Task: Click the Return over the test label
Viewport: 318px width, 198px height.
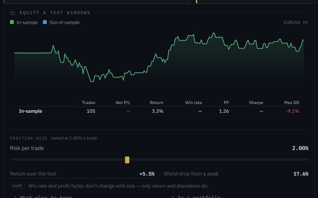Action: tap(33, 174)
